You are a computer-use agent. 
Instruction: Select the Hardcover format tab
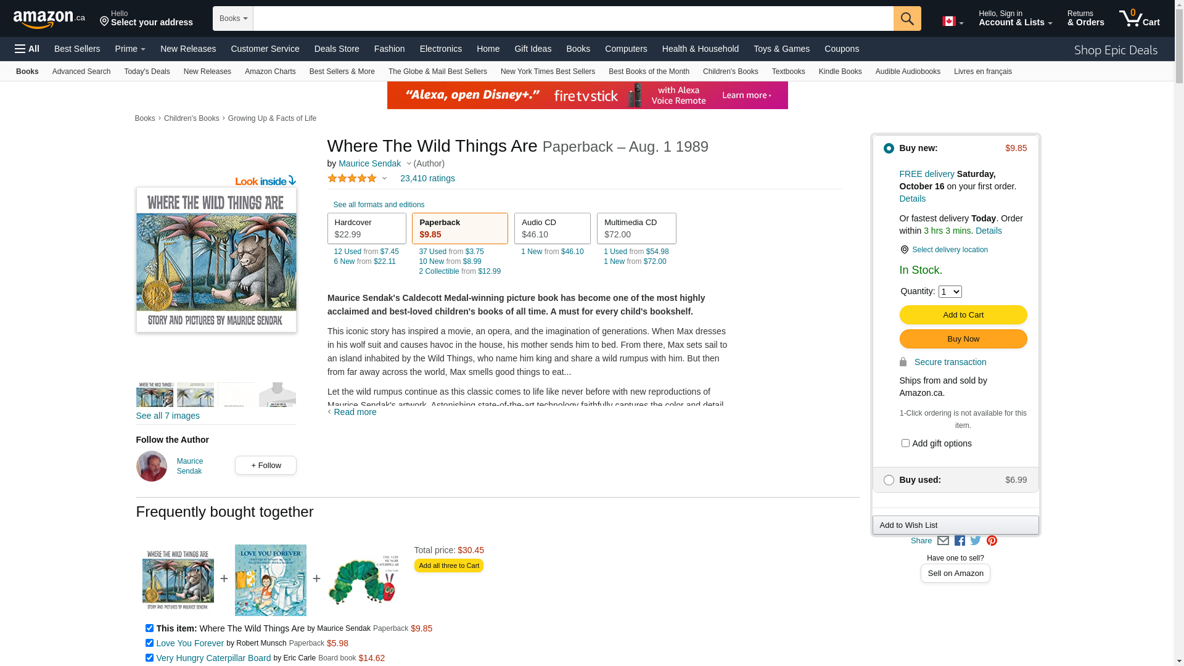367,229
